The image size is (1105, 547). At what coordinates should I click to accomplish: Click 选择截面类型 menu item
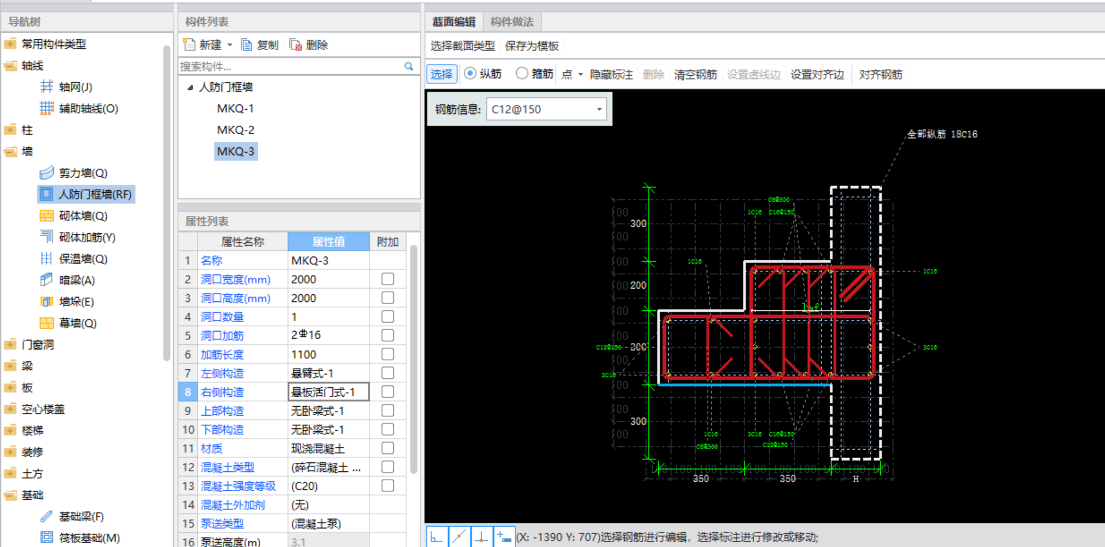coord(463,46)
